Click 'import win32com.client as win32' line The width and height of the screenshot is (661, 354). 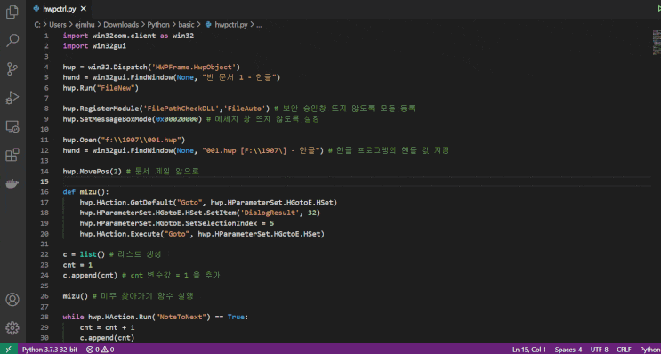click(x=128, y=36)
